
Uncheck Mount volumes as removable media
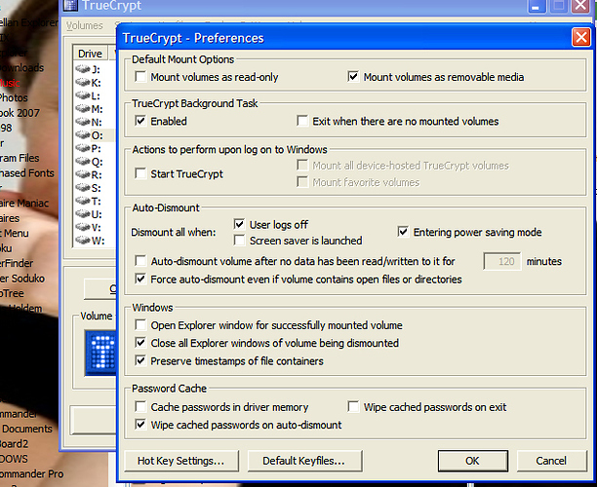point(354,77)
